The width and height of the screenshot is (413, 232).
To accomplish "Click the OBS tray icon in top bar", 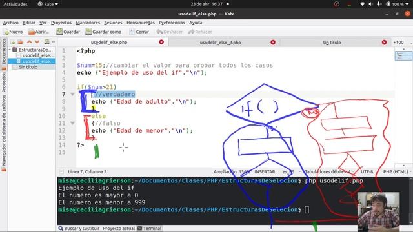I will 337,5.
